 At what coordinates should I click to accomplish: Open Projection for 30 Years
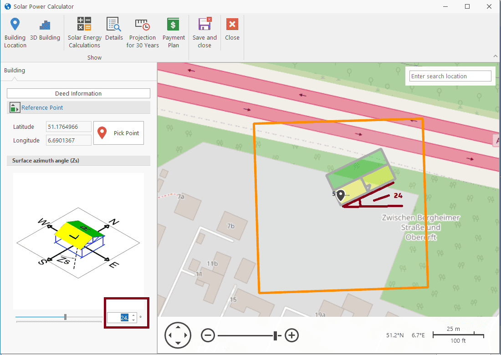point(143,33)
